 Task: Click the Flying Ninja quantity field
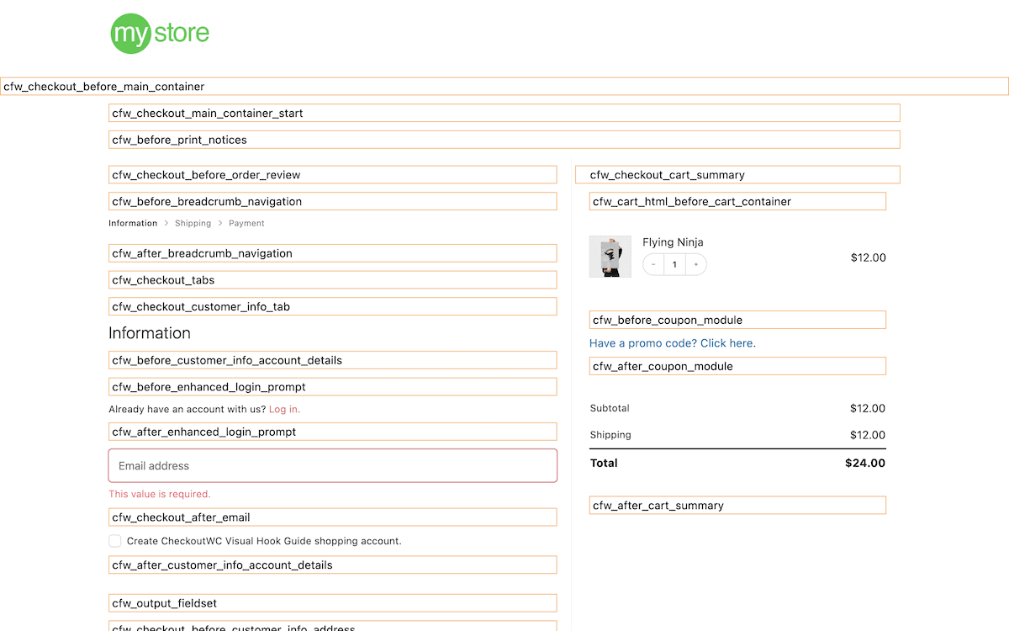point(674,265)
